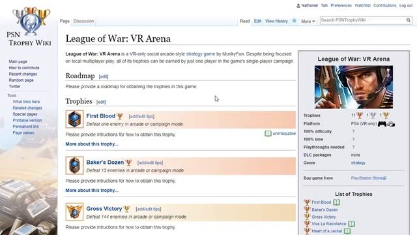Open the Watchlist link

(362, 6)
